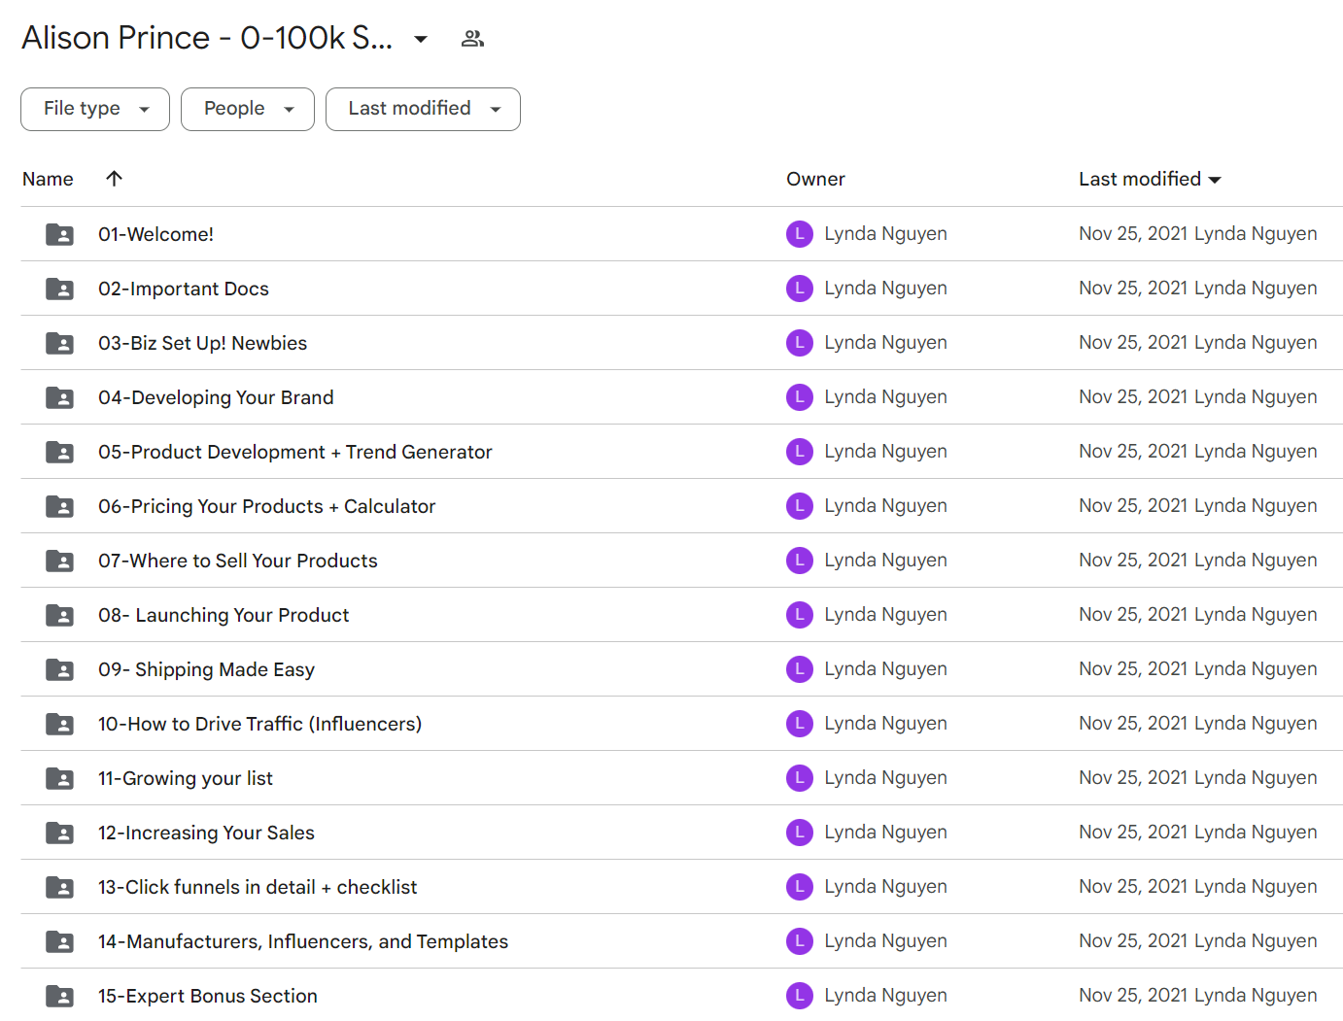
Task: Click folder icon for 11-Growing your list
Action: (59, 778)
